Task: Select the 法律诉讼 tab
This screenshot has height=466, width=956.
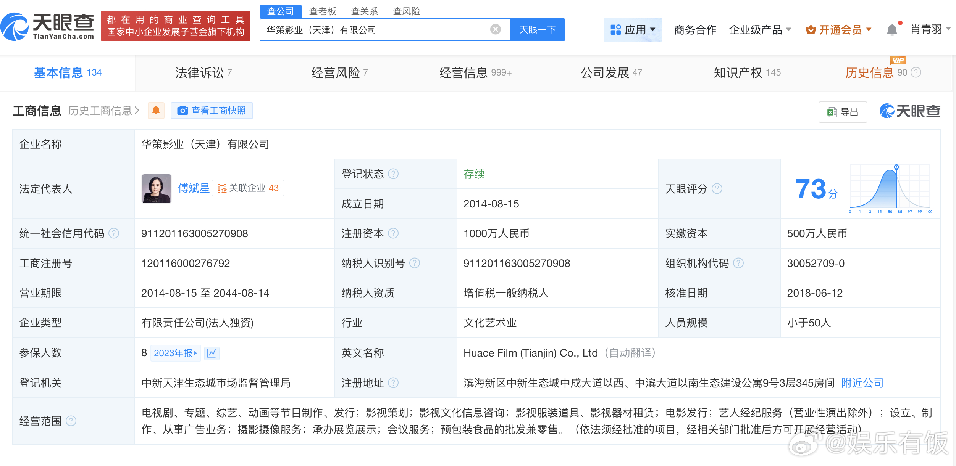Action: [203, 72]
